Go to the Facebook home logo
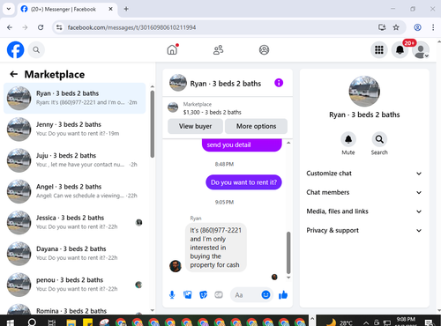Image resolution: width=441 pixels, height=326 pixels. tap(15, 49)
